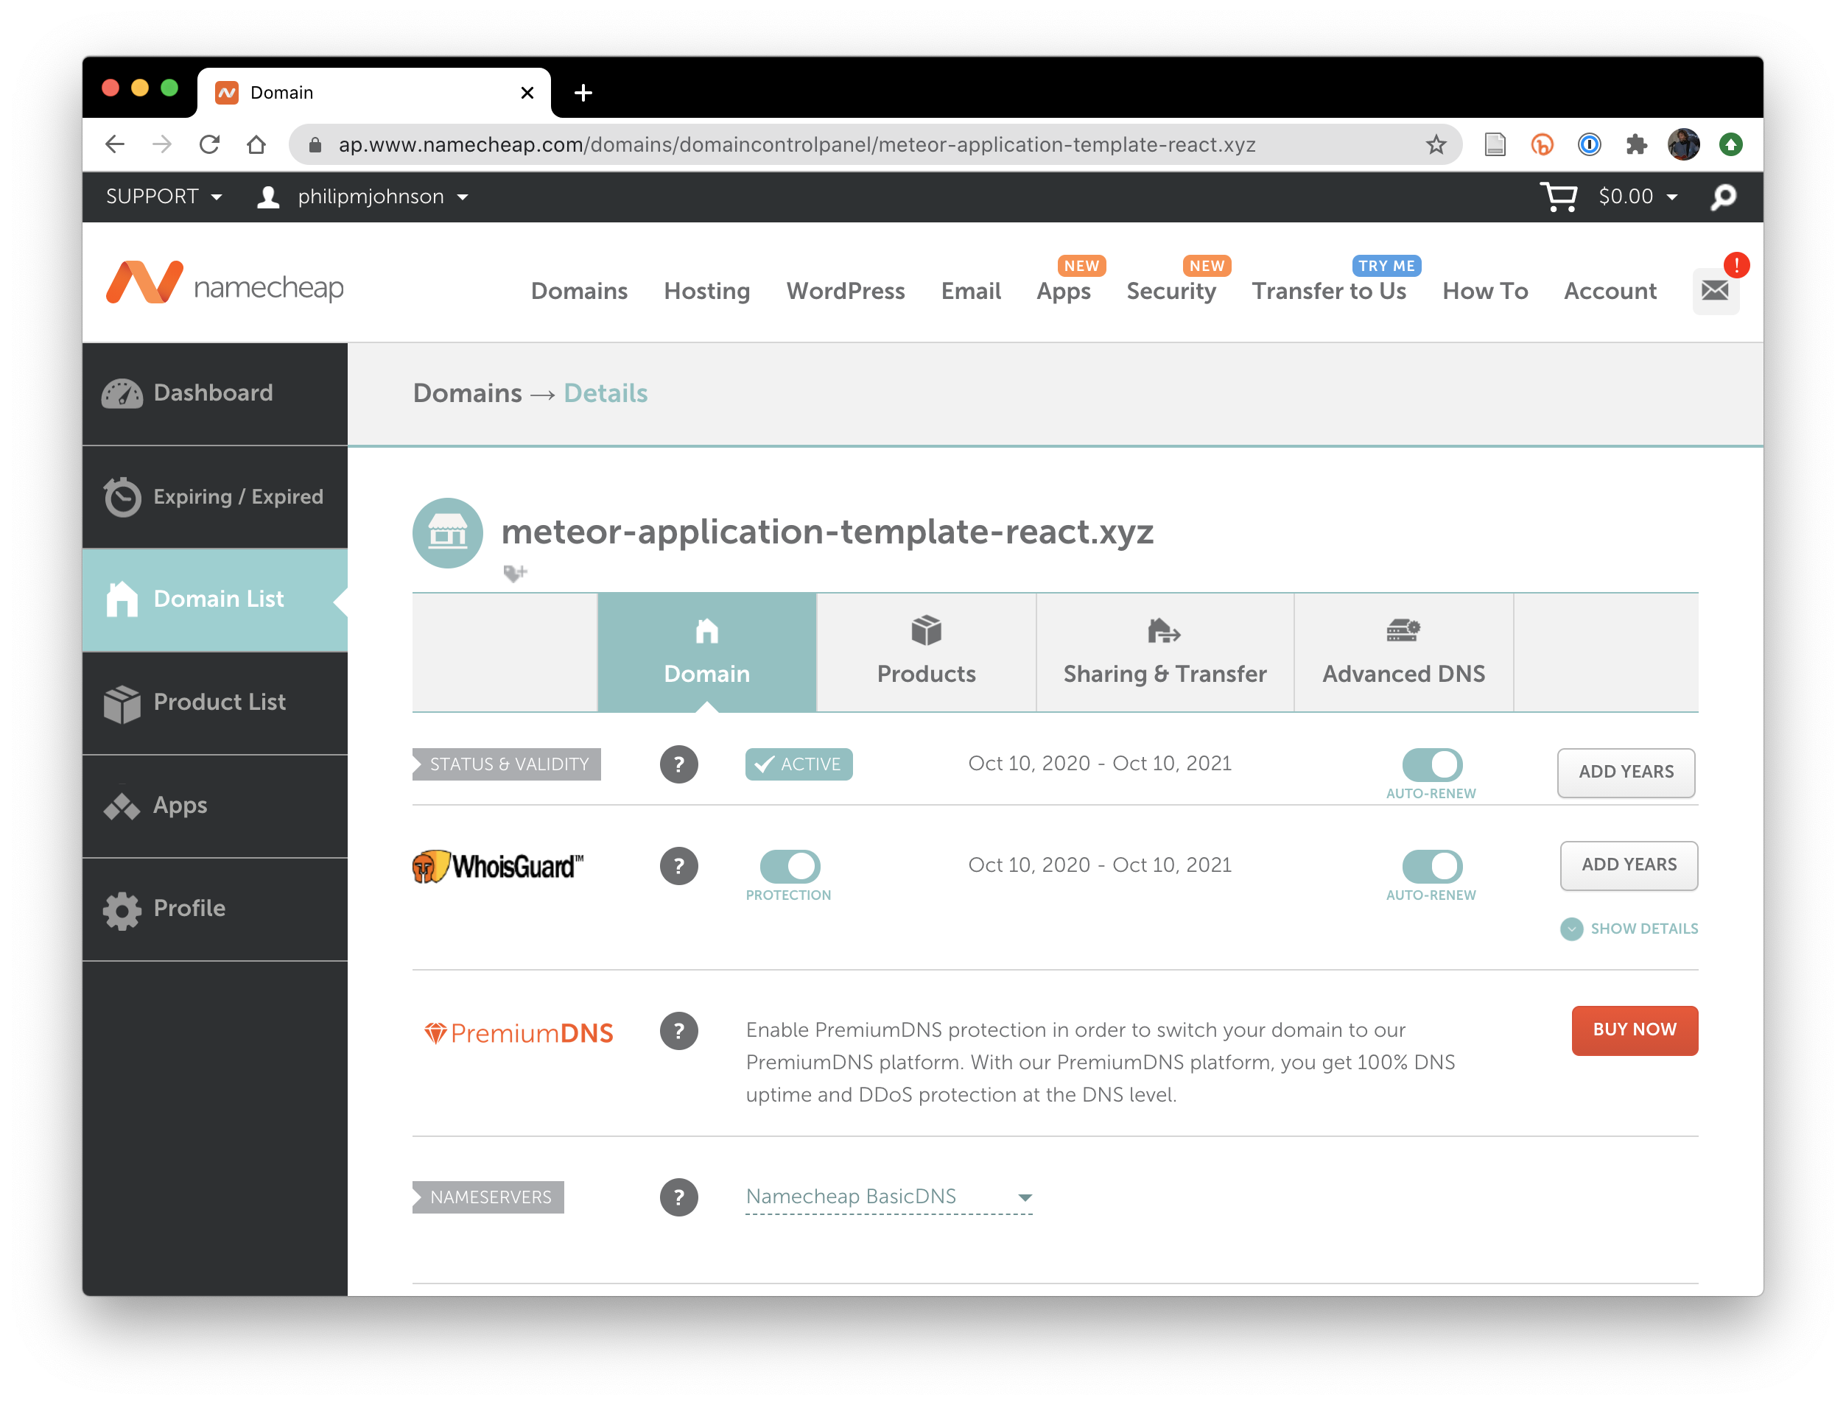1846x1405 pixels.
Task: Click Add Years in Status & Validity row
Action: click(x=1625, y=772)
